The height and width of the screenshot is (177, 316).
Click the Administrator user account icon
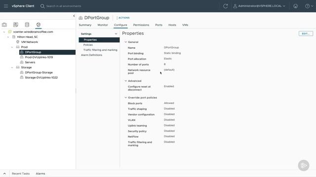pyautogui.click(x=235, y=6)
